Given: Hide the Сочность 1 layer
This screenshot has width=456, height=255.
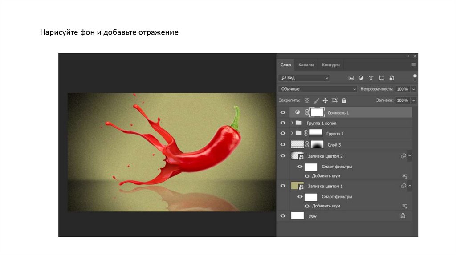Looking at the screenshot, I should pos(283,112).
